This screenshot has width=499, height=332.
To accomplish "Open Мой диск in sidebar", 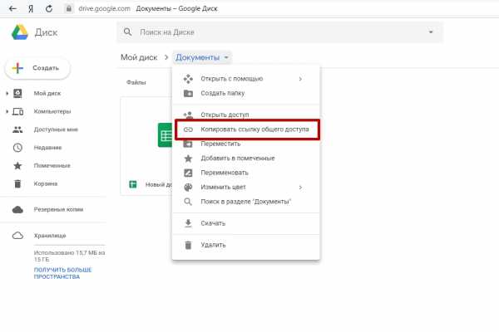I will [x=47, y=94].
